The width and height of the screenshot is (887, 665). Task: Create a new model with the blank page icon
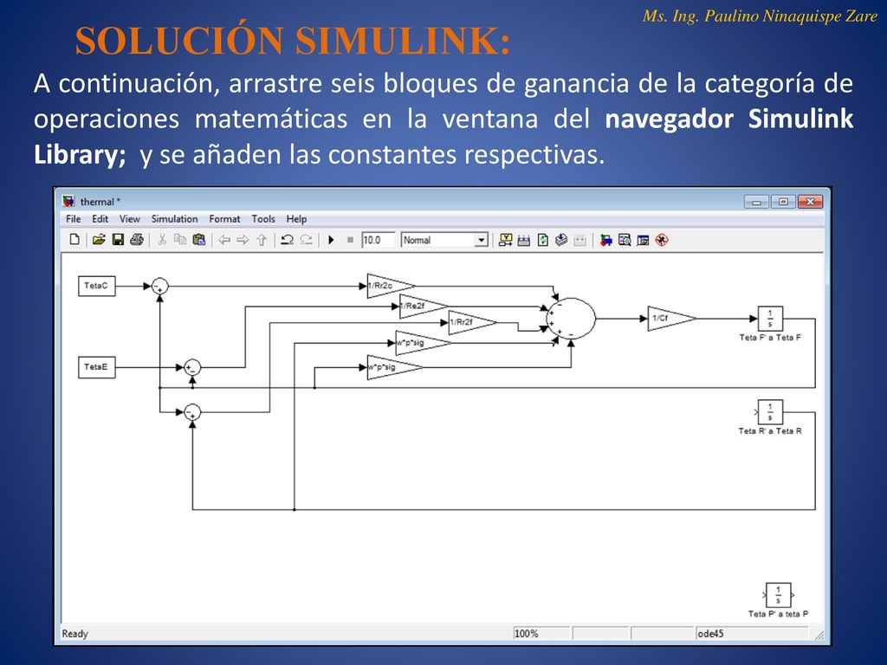[74, 240]
